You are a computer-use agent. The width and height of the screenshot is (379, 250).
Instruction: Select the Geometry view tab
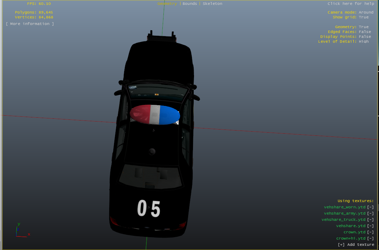click(167, 4)
